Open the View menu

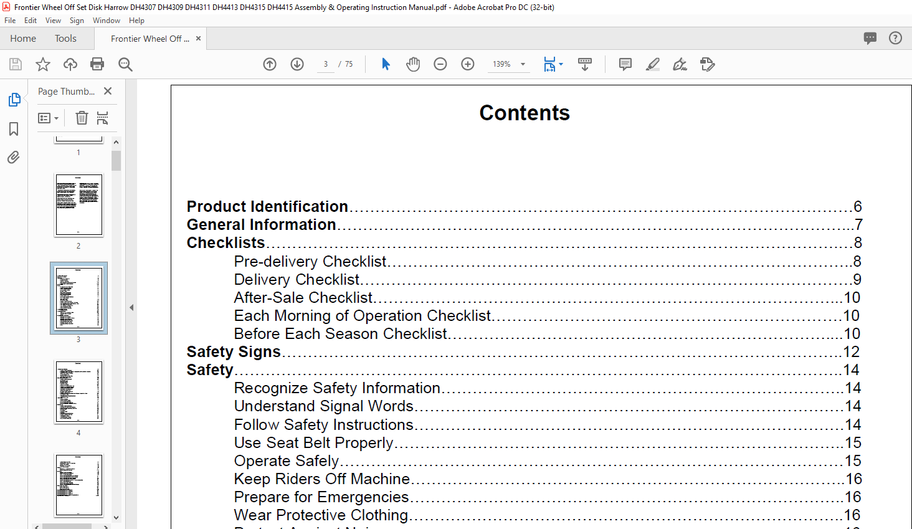click(53, 21)
